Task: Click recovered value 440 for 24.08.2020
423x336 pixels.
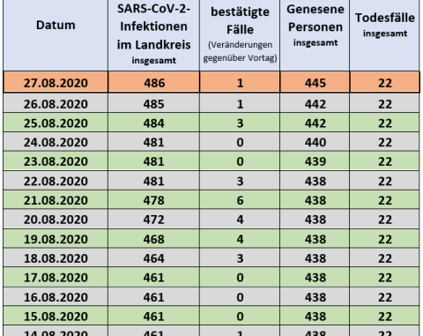Action: coord(315,142)
